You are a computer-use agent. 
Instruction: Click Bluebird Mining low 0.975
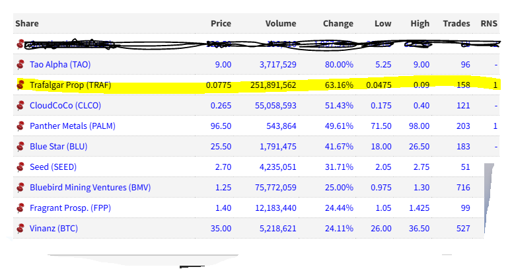coord(381,187)
